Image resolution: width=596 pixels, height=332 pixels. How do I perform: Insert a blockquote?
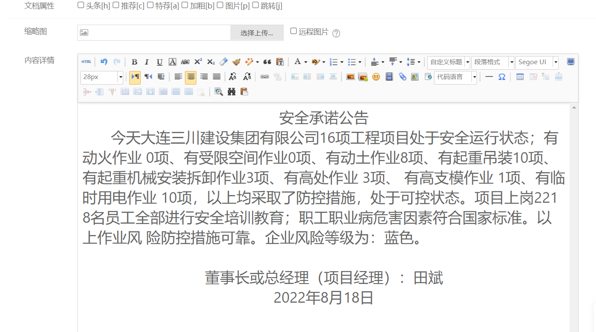267,62
